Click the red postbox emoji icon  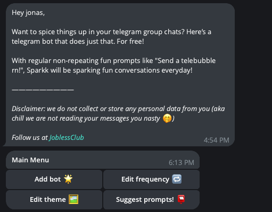pos(181,199)
